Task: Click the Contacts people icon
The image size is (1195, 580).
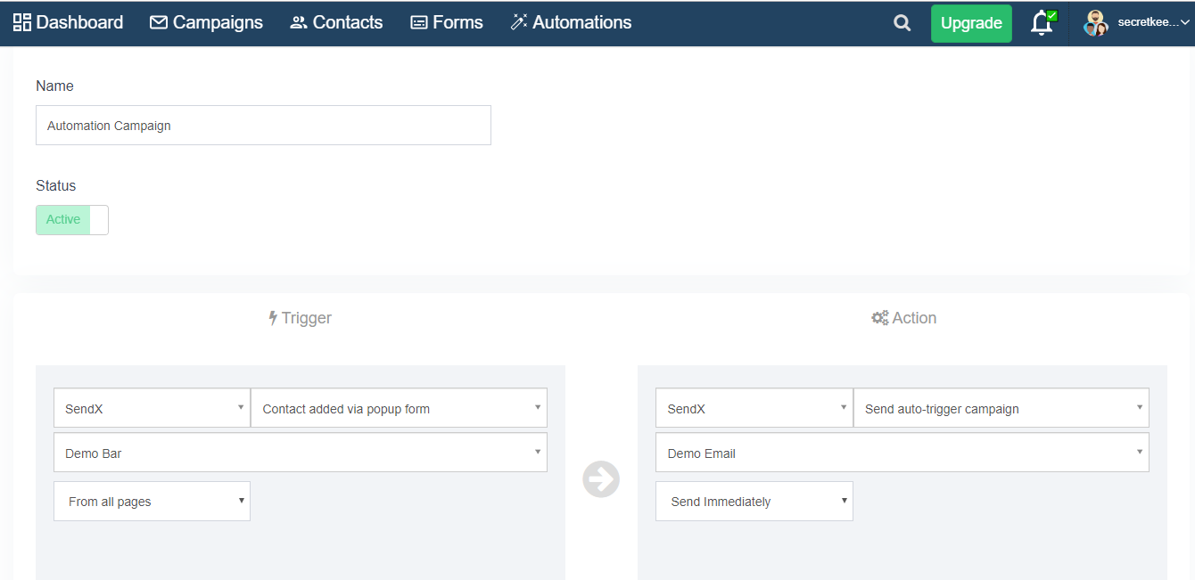Action: (x=299, y=22)
